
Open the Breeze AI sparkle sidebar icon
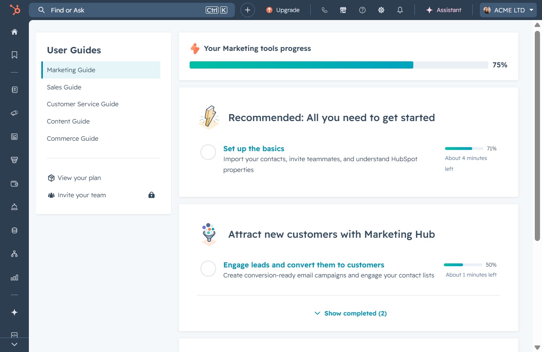(14, 312)
